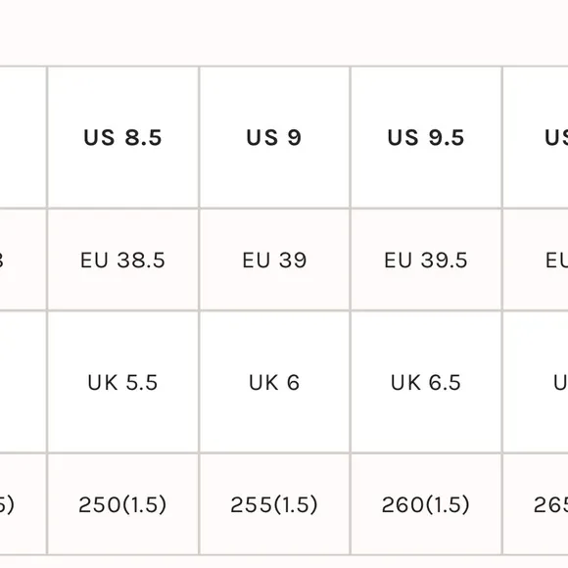Click the 255(1.5) measurement cell
The height and width of the screenshot is (568, 568).
coord(274,504)
